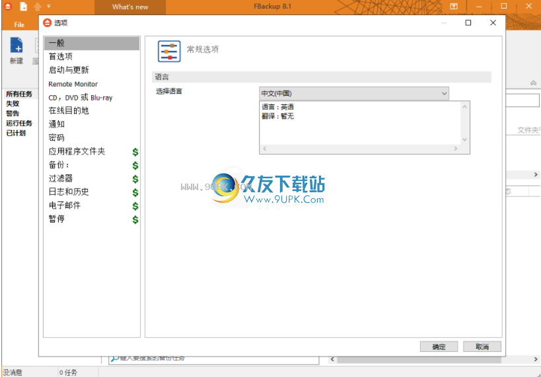The height and width of the screenshot is (377, 541).
Task: Click dollar icon beside 暂停
Action: (135, 220)
